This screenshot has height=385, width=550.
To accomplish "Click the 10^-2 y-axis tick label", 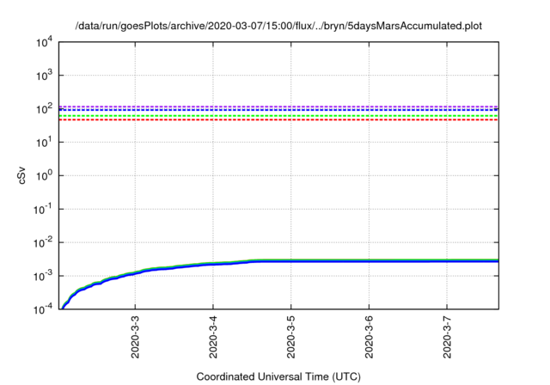I will (43, 242).
